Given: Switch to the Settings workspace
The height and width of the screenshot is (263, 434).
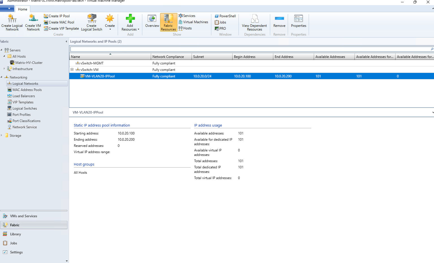Looking at the screenshot, I should pyautogui.click(x=34, y=252).
